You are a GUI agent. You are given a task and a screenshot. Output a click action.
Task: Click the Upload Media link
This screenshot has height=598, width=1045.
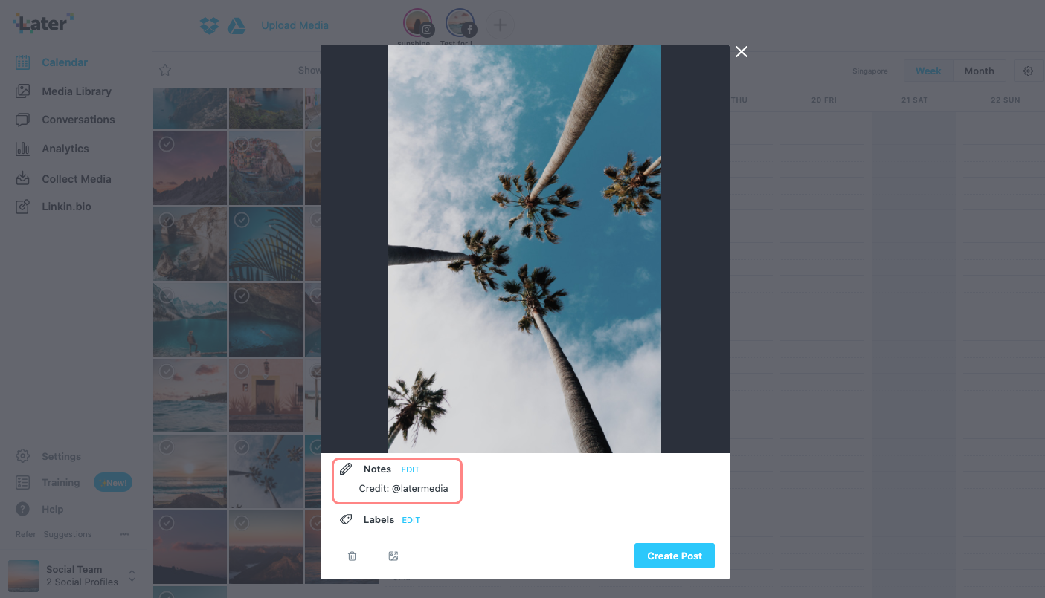click(295, 25)
